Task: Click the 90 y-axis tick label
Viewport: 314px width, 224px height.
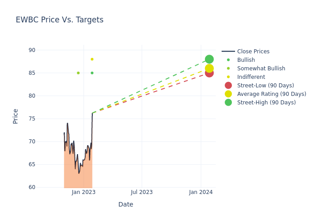Action: pyautogui.click(x=32, y=50)
